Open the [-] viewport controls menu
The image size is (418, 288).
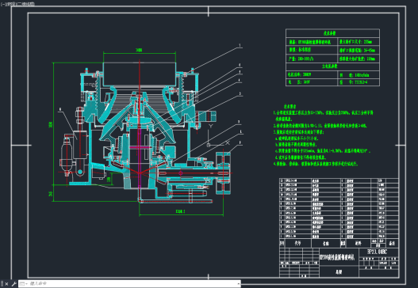(x=2, y=4)
